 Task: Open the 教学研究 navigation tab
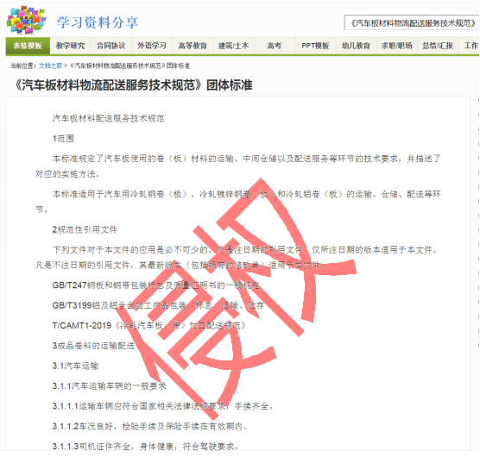[71, 46]
